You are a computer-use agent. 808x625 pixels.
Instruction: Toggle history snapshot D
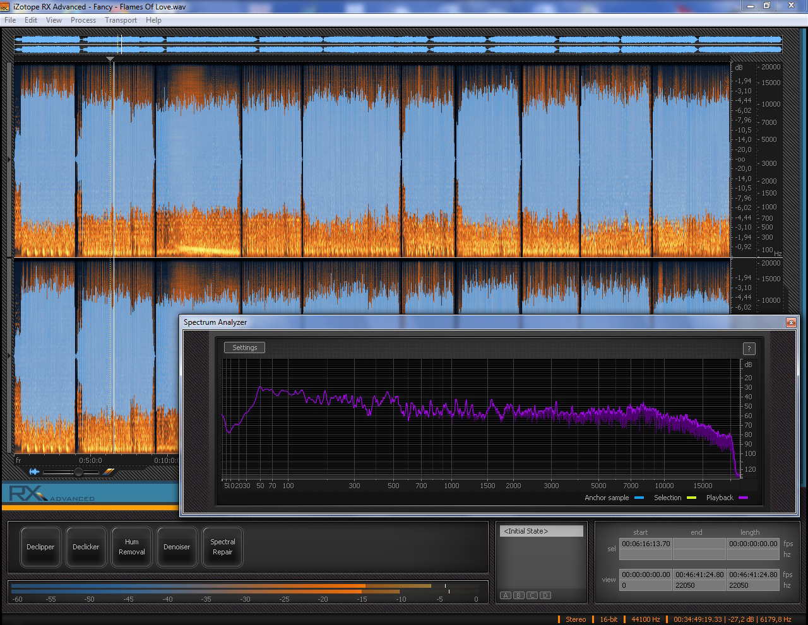(x=545, y=595)
